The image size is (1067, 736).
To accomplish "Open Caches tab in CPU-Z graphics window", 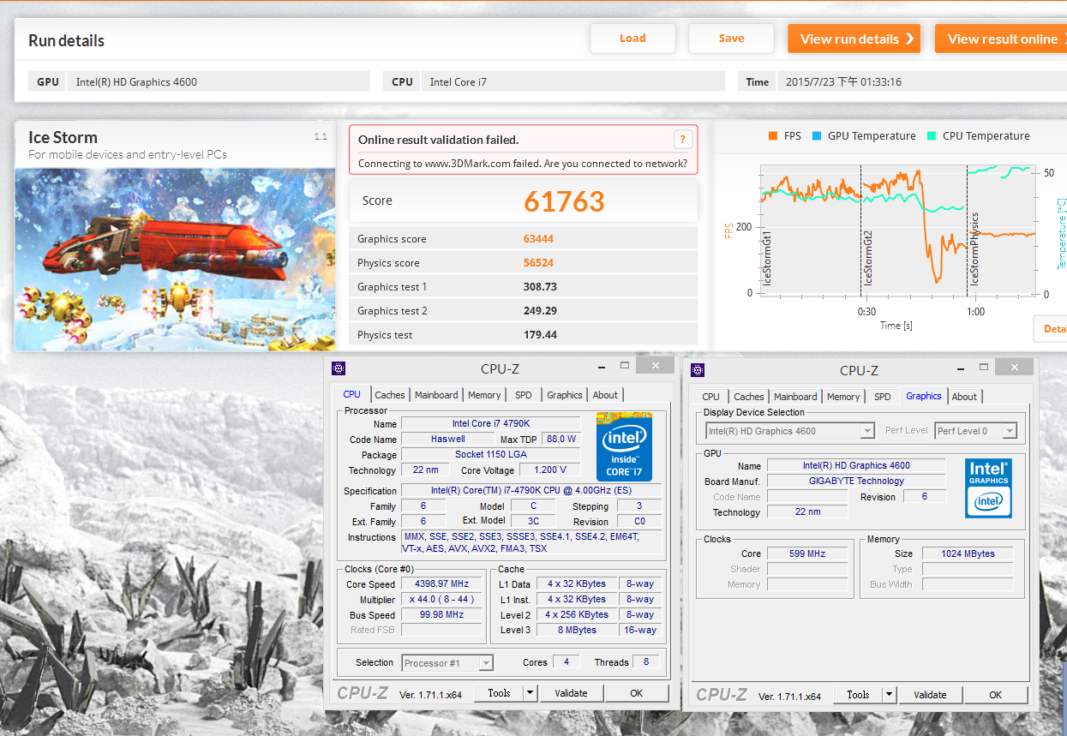I will pos(749,397).
